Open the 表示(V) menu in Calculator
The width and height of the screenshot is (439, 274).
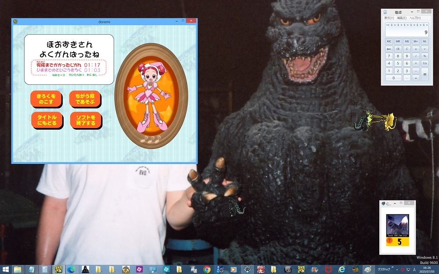pyautogui.click(x=389, y=18)
